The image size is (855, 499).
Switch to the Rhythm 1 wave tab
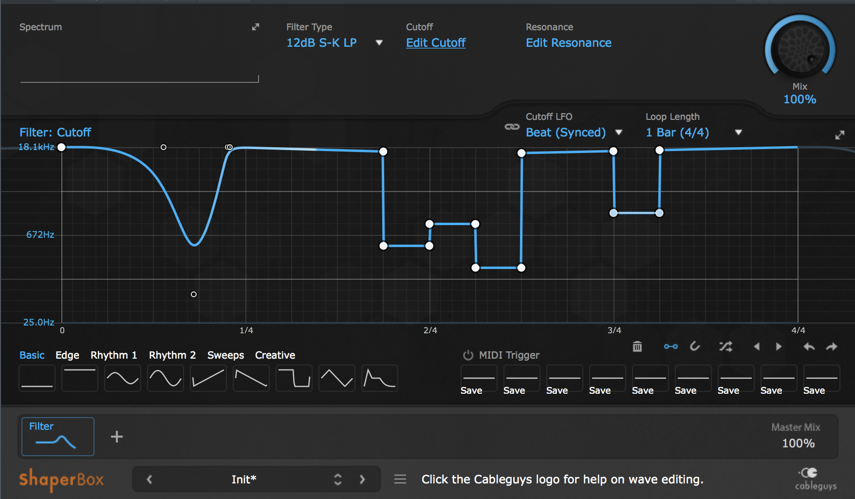[114, 355]
